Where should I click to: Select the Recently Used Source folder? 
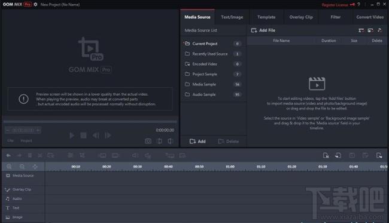213,54
